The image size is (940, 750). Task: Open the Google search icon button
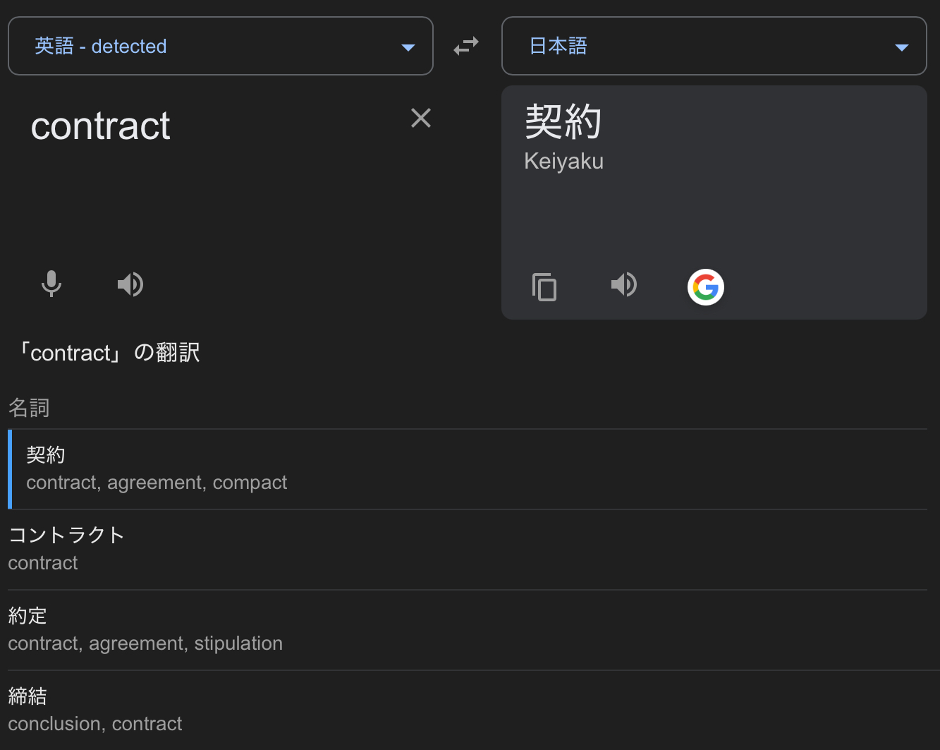(x=706, y=287)
